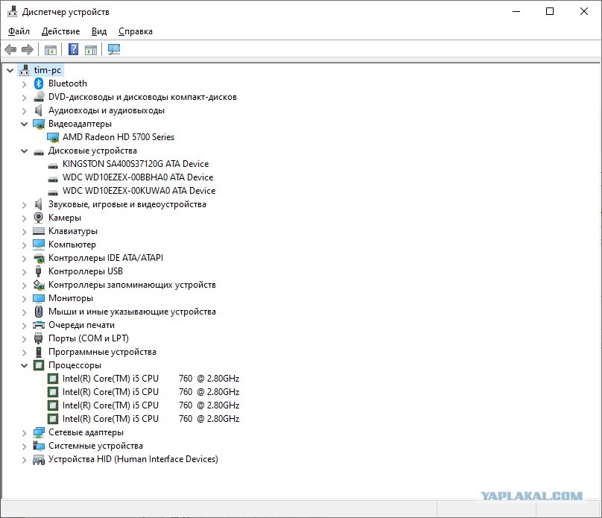This screenshot has width=602, height=518.
Task: Open the Файл menu
Action: coord(19,31)
